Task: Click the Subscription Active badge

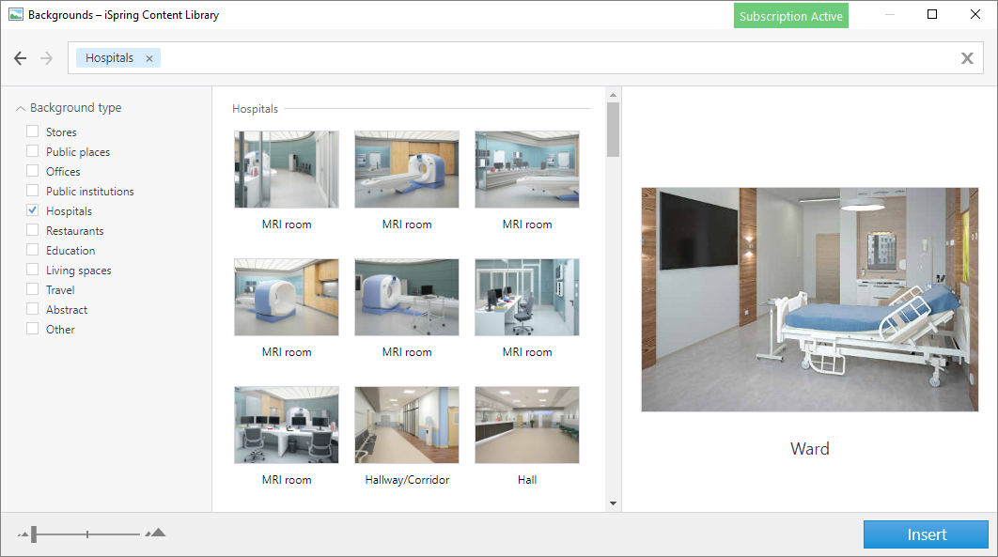Action: (791, 16)
